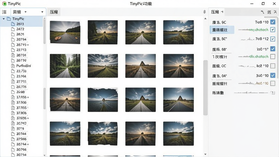Uncheck the box beside 7c6 +12

[x=272, y=39]
